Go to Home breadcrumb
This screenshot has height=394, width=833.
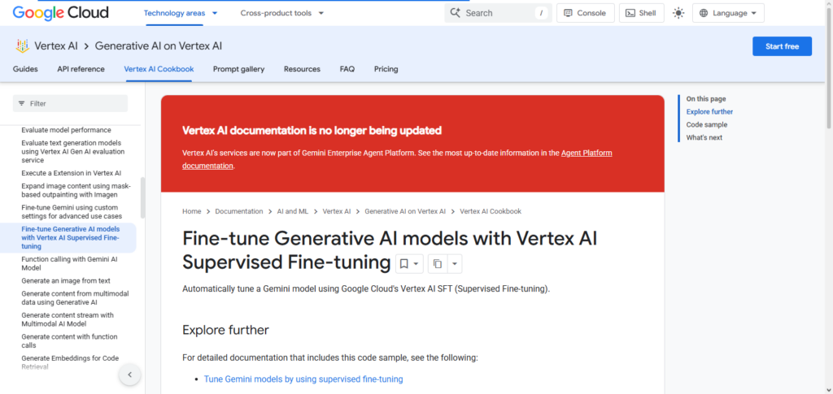[192, 211]
